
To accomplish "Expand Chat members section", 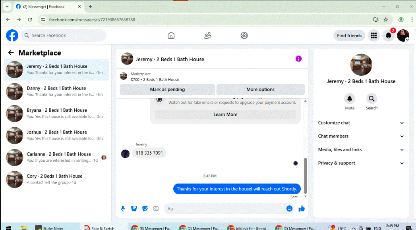I will (x=361, y=136).
